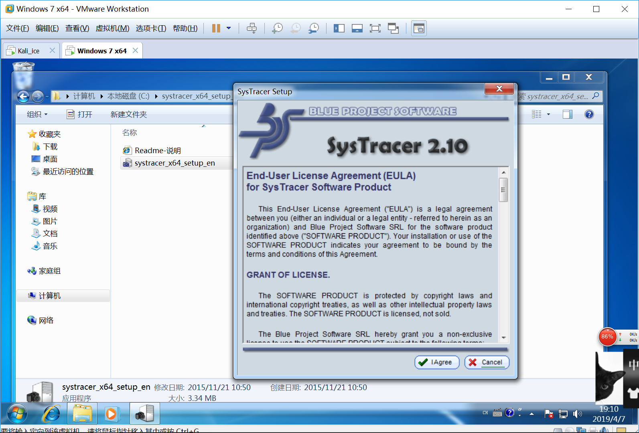The image size is (639, 433).
Task: Open the 编辑(E) menu
Action: (x=47, y=28)
